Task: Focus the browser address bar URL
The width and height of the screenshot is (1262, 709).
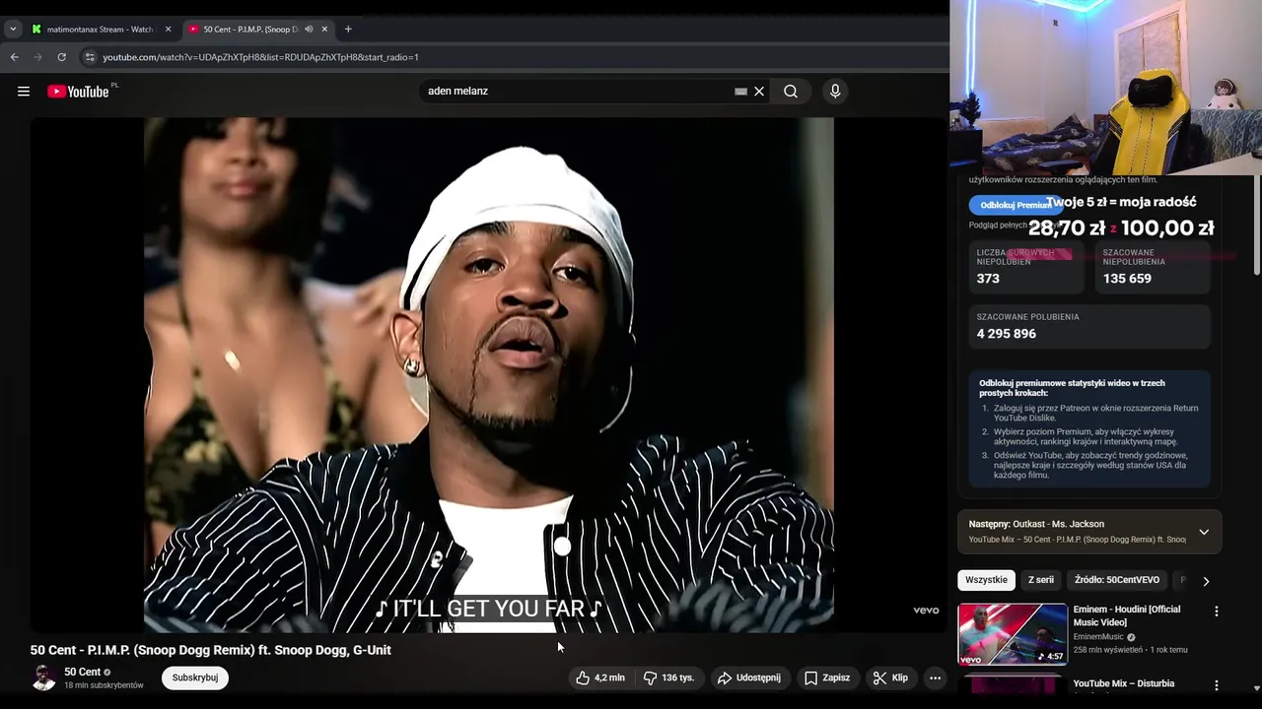Action: coord(260,57)
